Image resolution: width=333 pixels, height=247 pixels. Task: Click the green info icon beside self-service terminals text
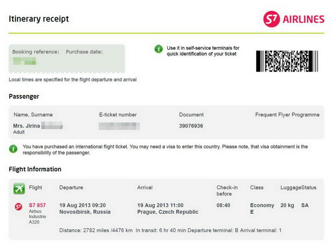tap(159, 49)
